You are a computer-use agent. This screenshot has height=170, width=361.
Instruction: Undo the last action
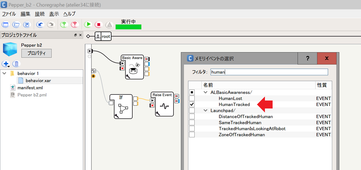pyautogui.click(x=40, y=24)
